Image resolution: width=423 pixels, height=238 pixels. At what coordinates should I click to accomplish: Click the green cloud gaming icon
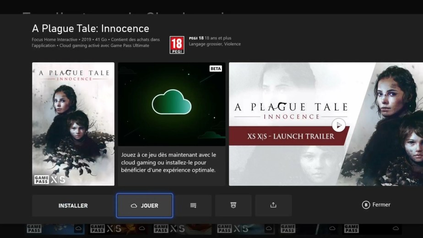tap(172, 102)
